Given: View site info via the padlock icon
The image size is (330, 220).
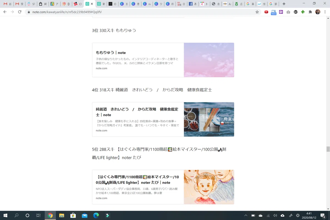Looking at the screenshot, I should coord(29,12).
